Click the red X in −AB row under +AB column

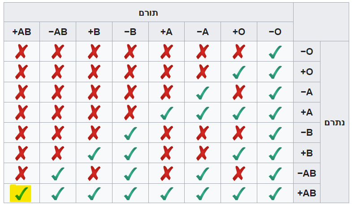click(21, 173)
